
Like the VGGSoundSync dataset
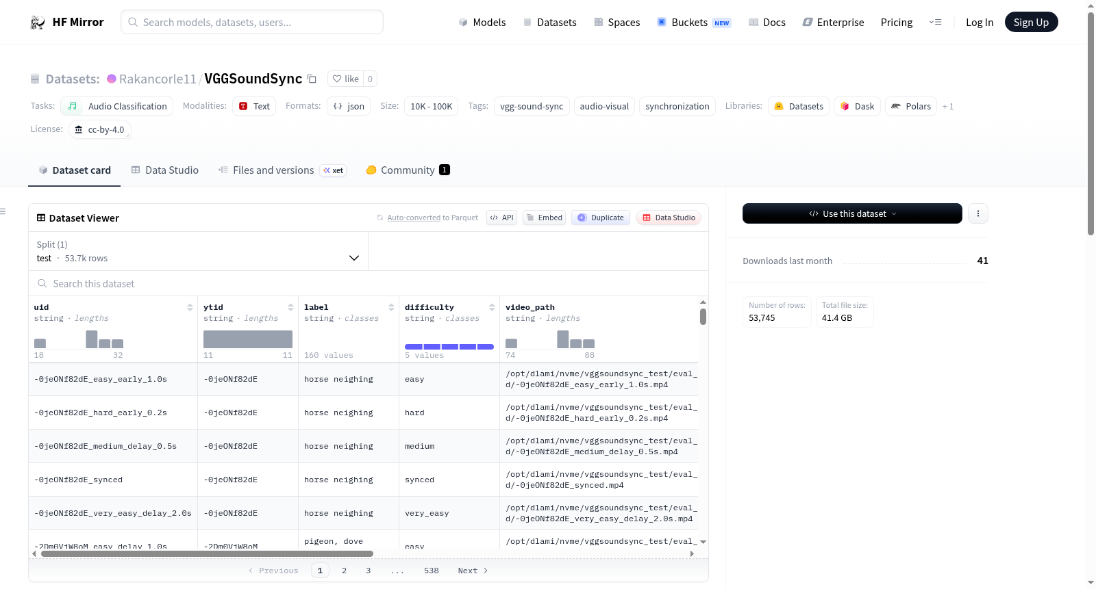(346, 79)
